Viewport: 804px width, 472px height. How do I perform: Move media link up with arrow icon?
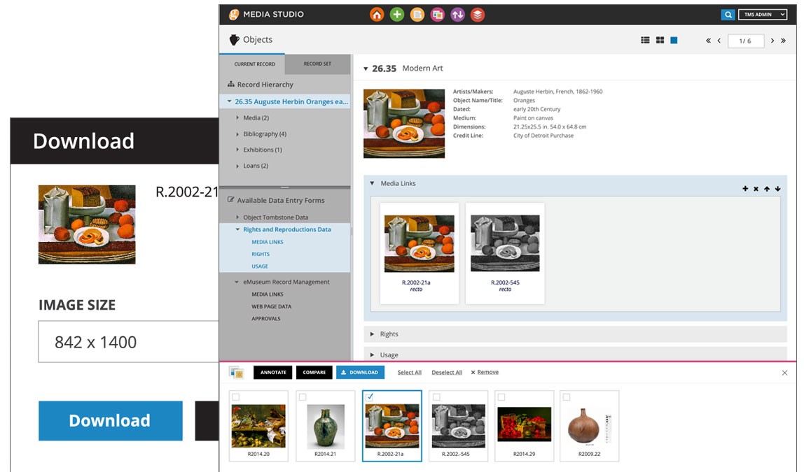[x=767, y=189]
